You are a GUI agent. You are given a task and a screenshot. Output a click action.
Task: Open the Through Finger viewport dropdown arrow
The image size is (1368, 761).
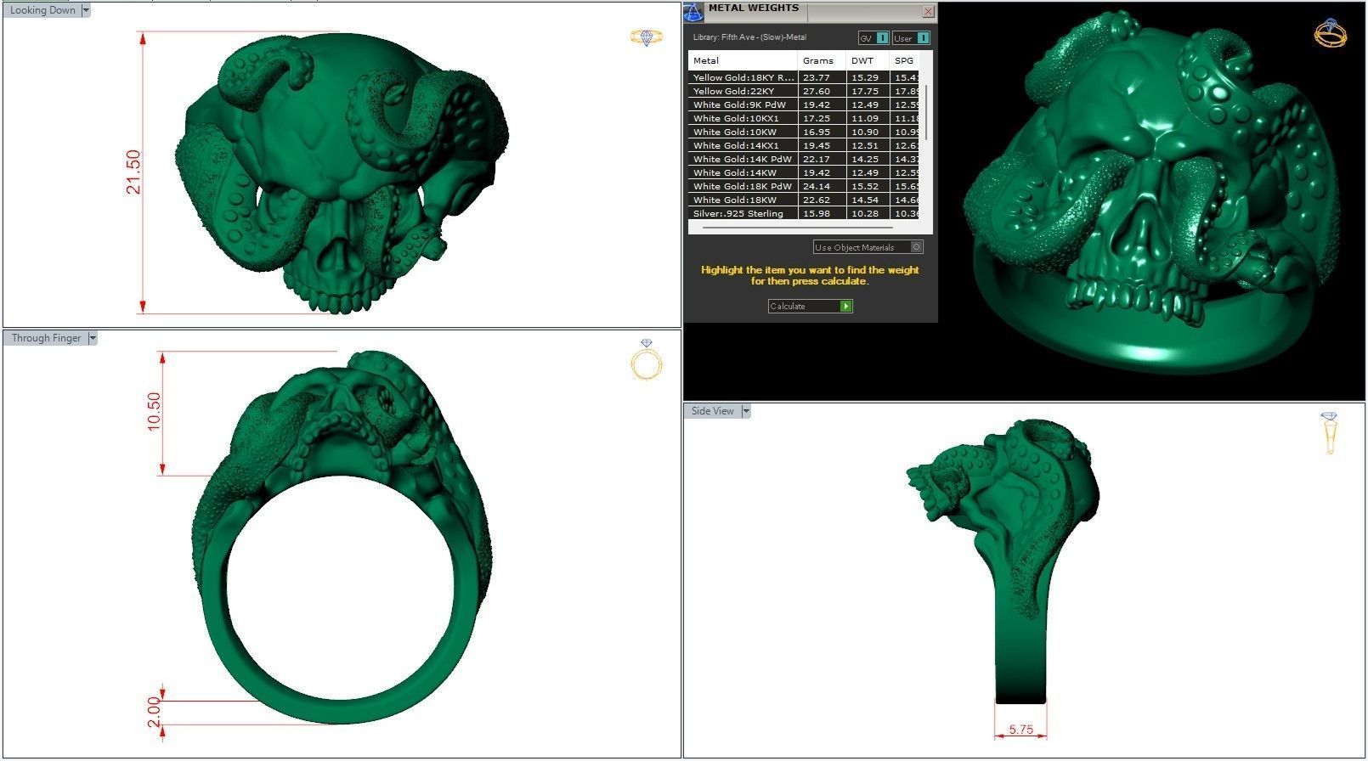coord(93,338)
